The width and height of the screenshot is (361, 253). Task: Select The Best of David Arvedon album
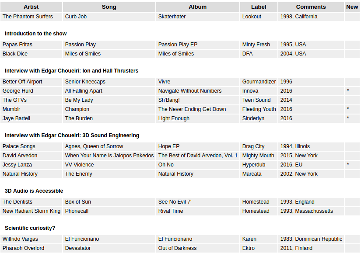click(198, 156)
